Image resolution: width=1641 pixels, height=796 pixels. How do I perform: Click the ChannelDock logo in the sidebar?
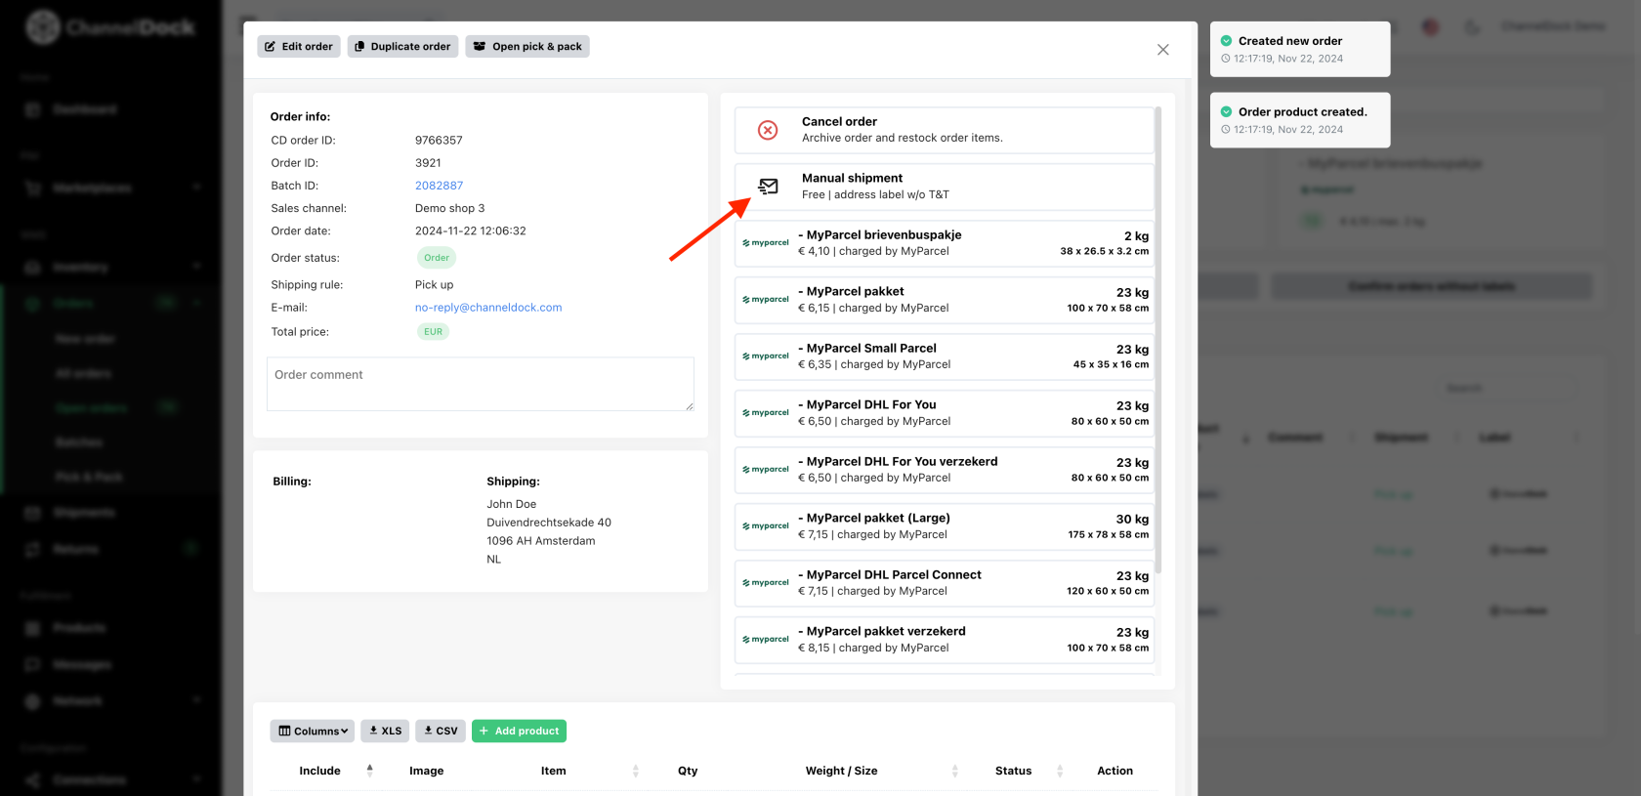pos(109,27)
